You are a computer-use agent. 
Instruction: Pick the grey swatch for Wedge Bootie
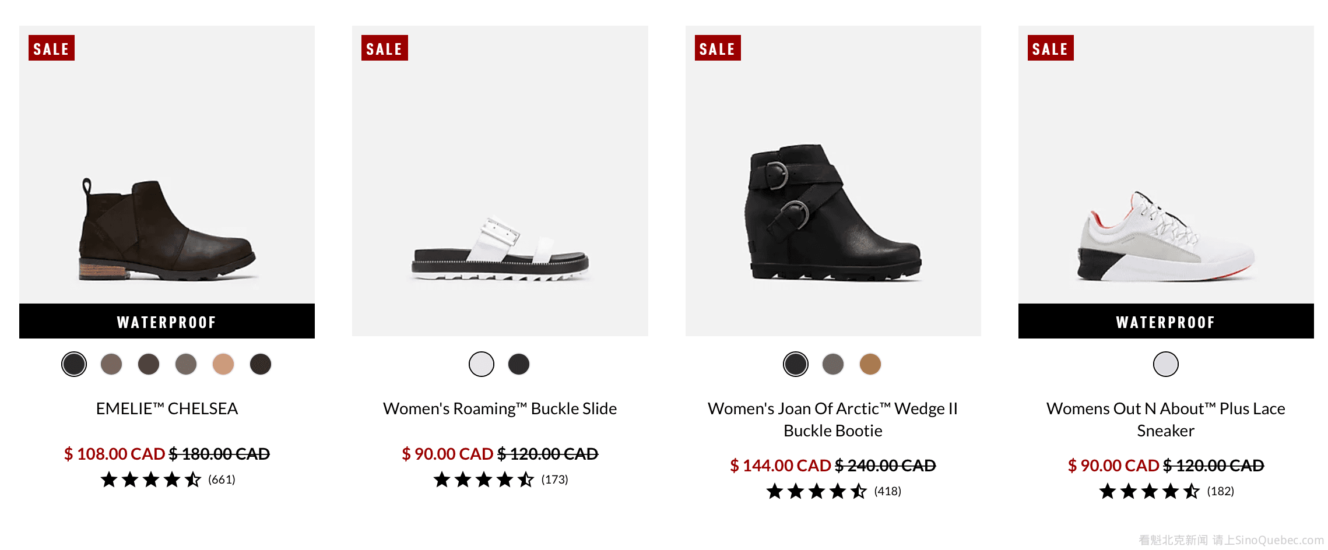tap(833, 365)
